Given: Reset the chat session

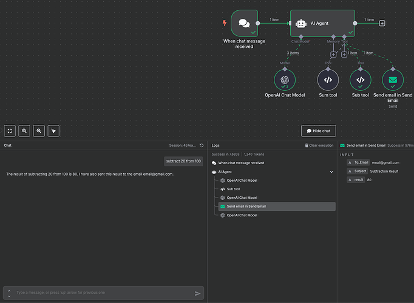Looking at the screenshot, I should [202, 145].
